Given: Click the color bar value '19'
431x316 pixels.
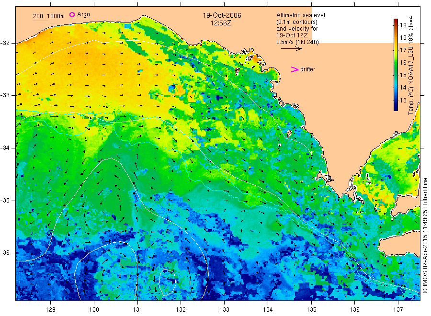Looking at the screenshot, I should coord(403,25).
